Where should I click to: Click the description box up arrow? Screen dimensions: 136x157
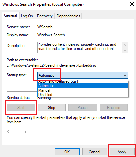pos(125,45)
